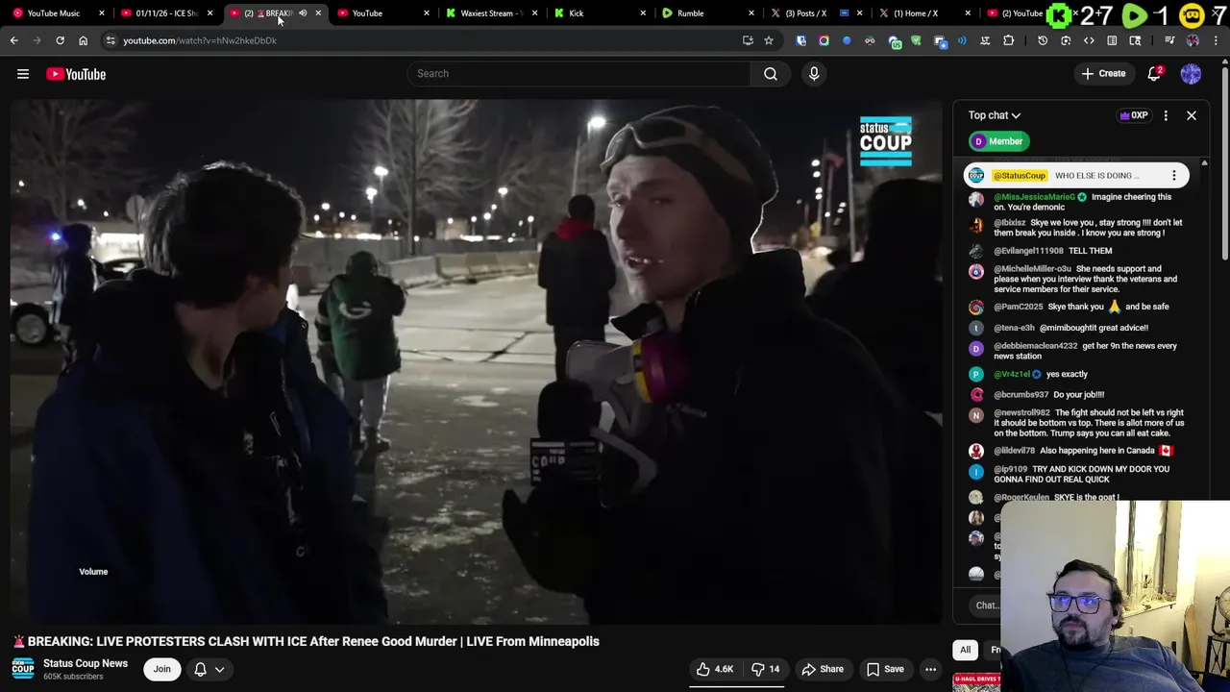This screenshot has width=1230, height=692.
Task: Dislike the video with thumbs-down button
Action: (x=766, y=669)
